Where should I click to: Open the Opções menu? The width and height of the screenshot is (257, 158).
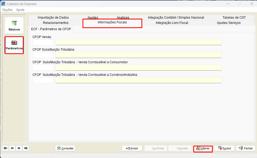point(7,10)
